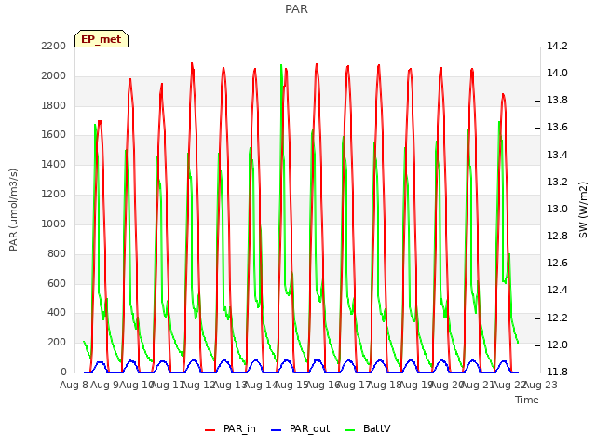Viewport: 596px width, 447px height.
Task: Click the red PAR_in legend swatch
Action: coord(210,430)
